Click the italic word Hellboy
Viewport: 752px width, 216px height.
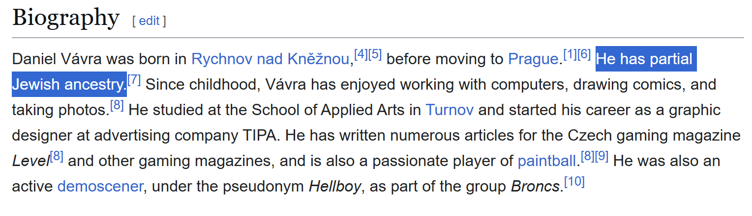click(335, 186)
